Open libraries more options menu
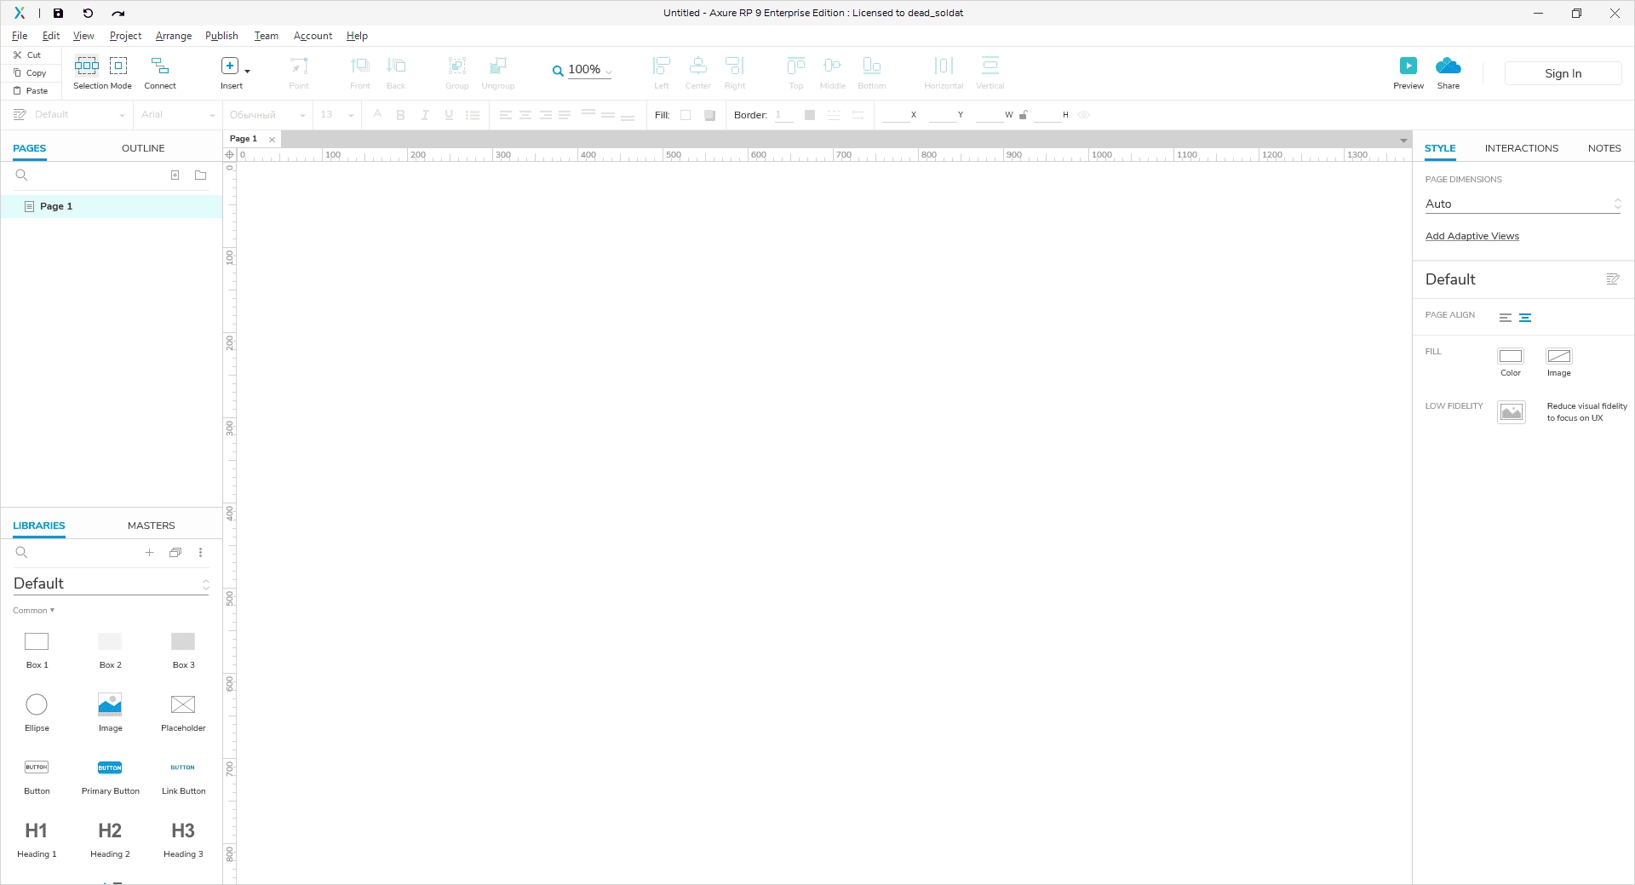 point(201,552)
